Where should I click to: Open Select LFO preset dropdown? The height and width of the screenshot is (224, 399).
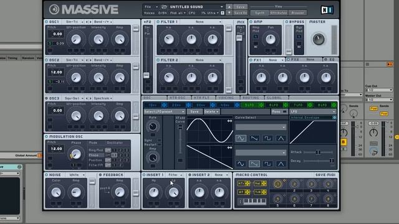pyautogui.click(x=165, y=112)
